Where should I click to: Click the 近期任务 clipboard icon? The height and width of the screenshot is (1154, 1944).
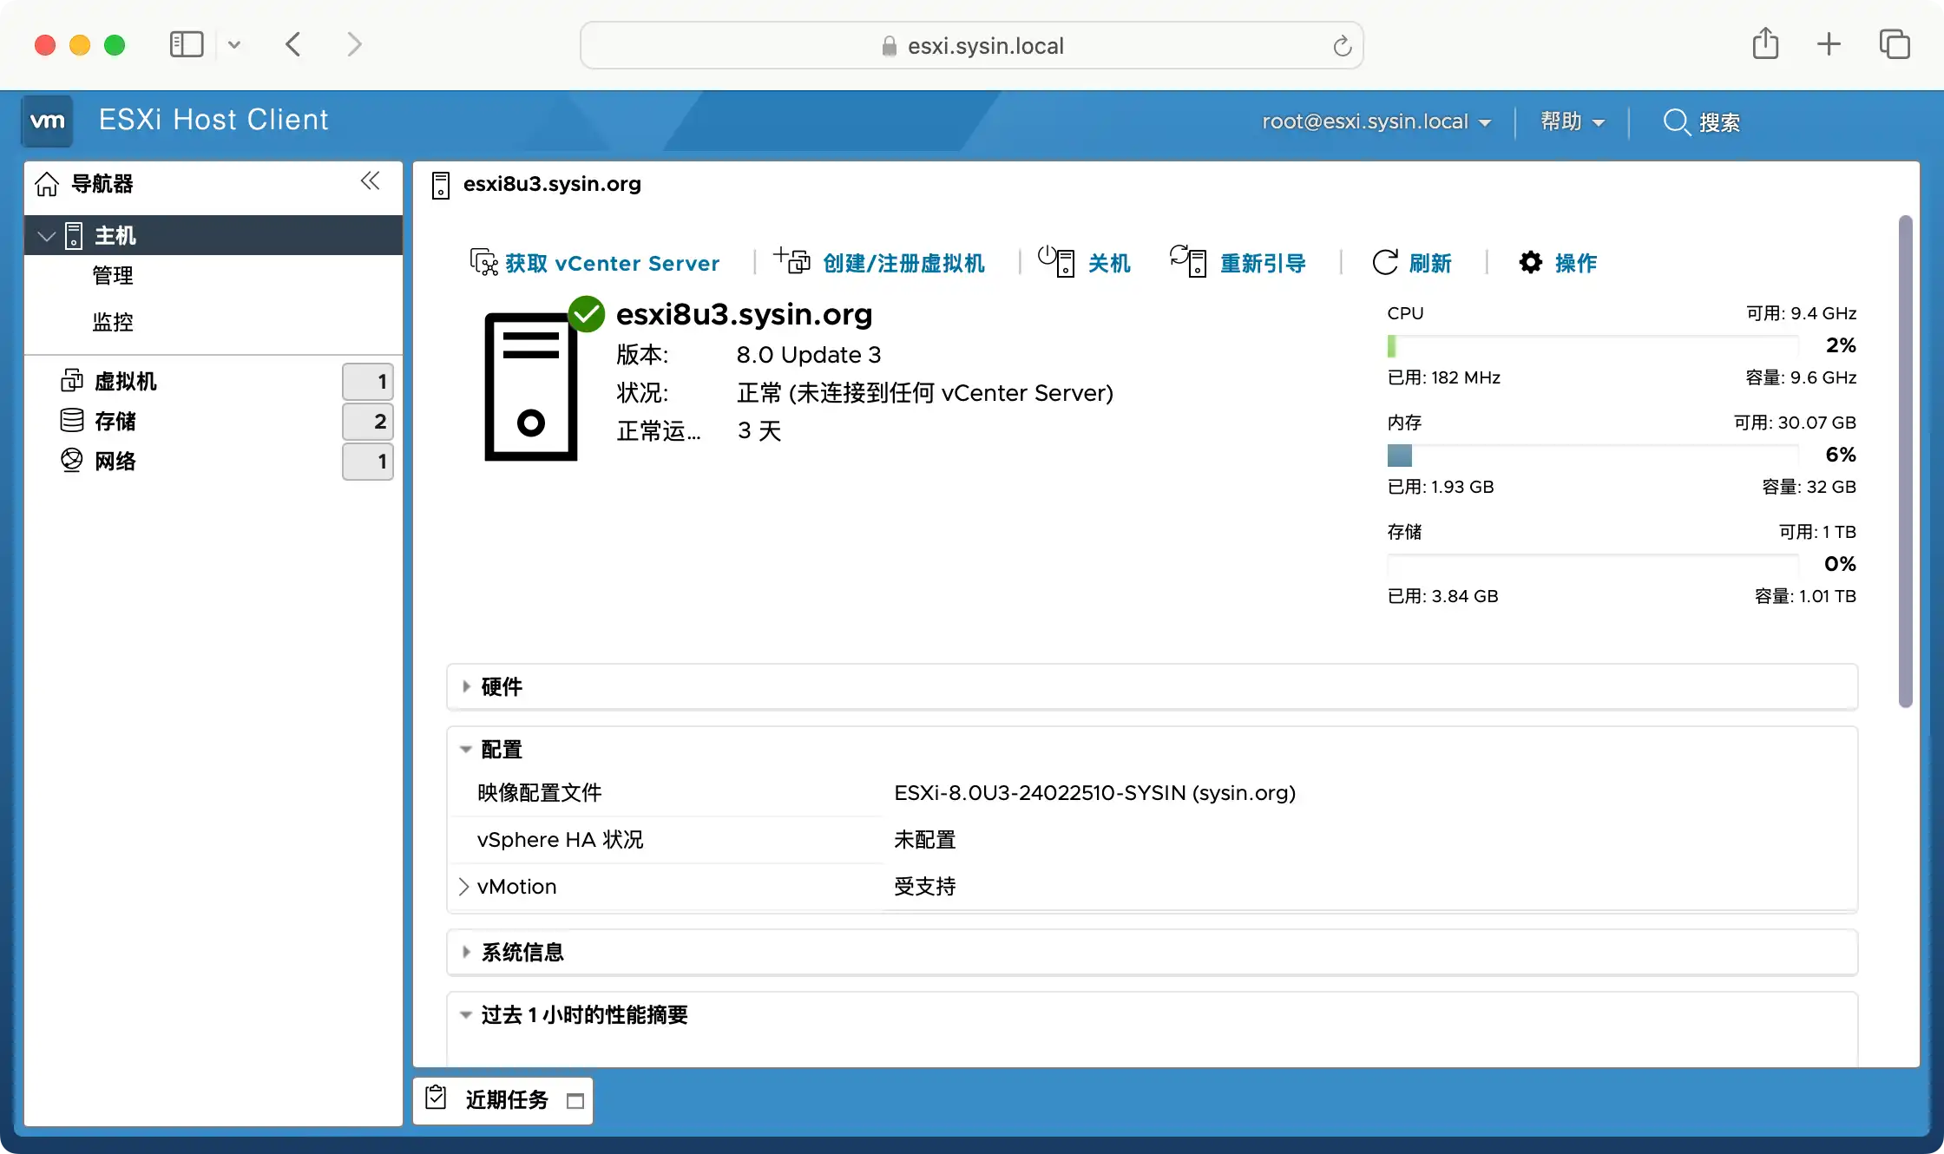pyautogui.click(x=437, y=1098)
